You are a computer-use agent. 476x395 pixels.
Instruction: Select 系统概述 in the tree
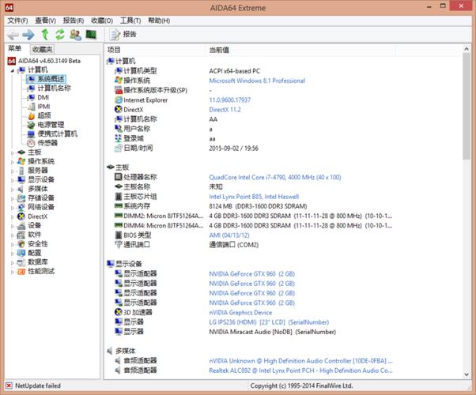[51, 79]
